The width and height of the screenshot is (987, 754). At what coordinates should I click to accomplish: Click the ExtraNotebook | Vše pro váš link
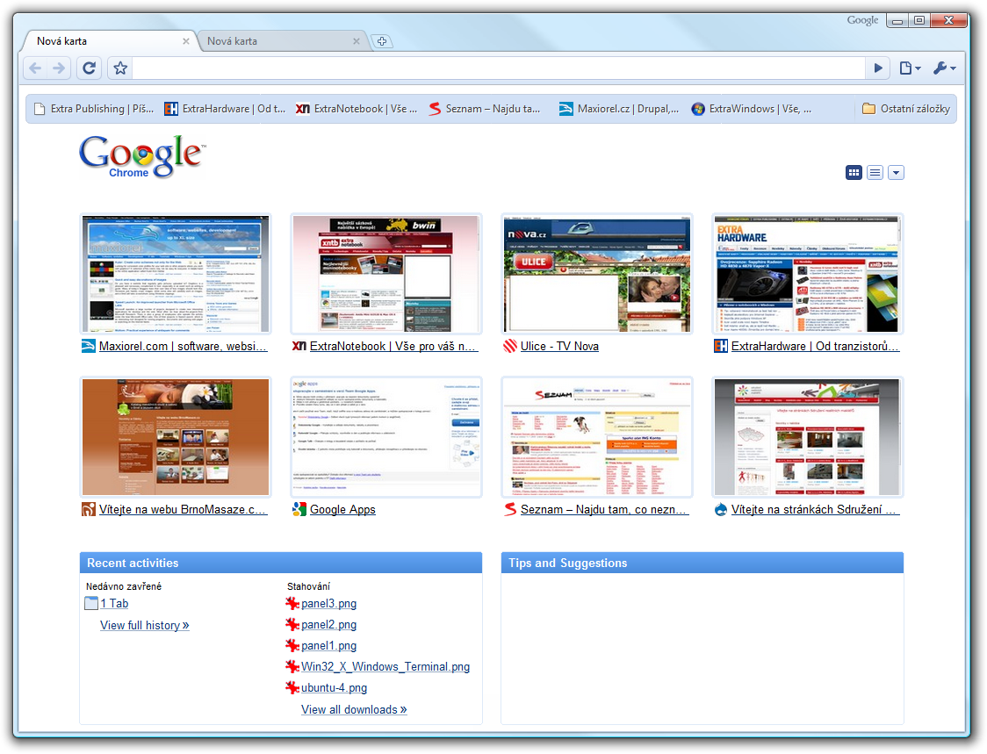pyautogui.click(x=394, y=346)
